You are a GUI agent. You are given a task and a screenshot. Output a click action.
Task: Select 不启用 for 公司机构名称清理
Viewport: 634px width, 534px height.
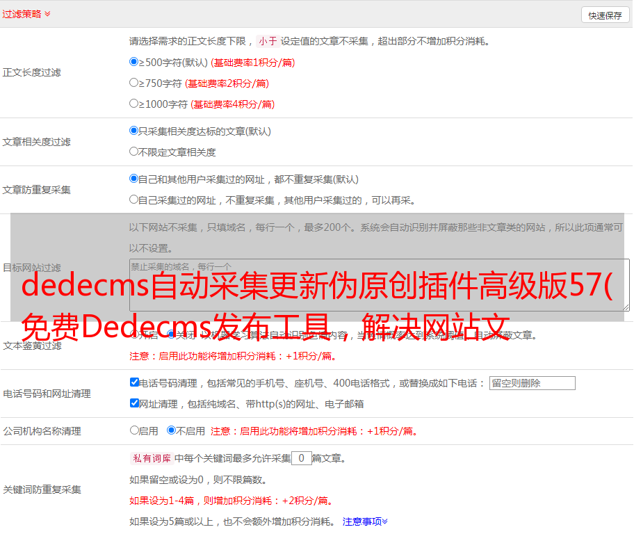pos(172,430)
